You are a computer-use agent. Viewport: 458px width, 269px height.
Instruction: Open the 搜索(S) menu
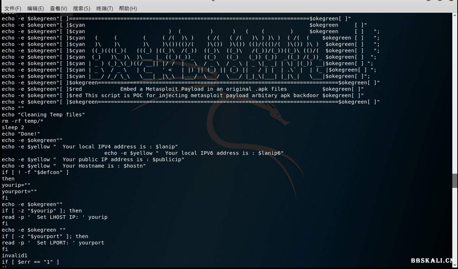coord(82,8)
